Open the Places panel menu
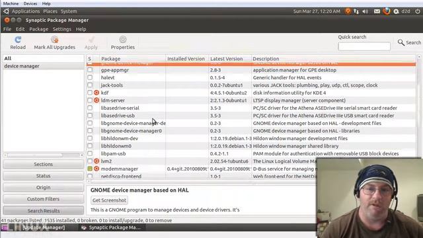 (50, 11)
